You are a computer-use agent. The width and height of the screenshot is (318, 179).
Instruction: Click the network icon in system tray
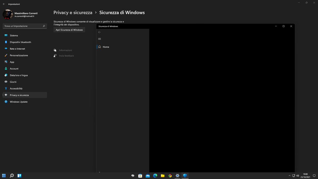tap(293, 176)
